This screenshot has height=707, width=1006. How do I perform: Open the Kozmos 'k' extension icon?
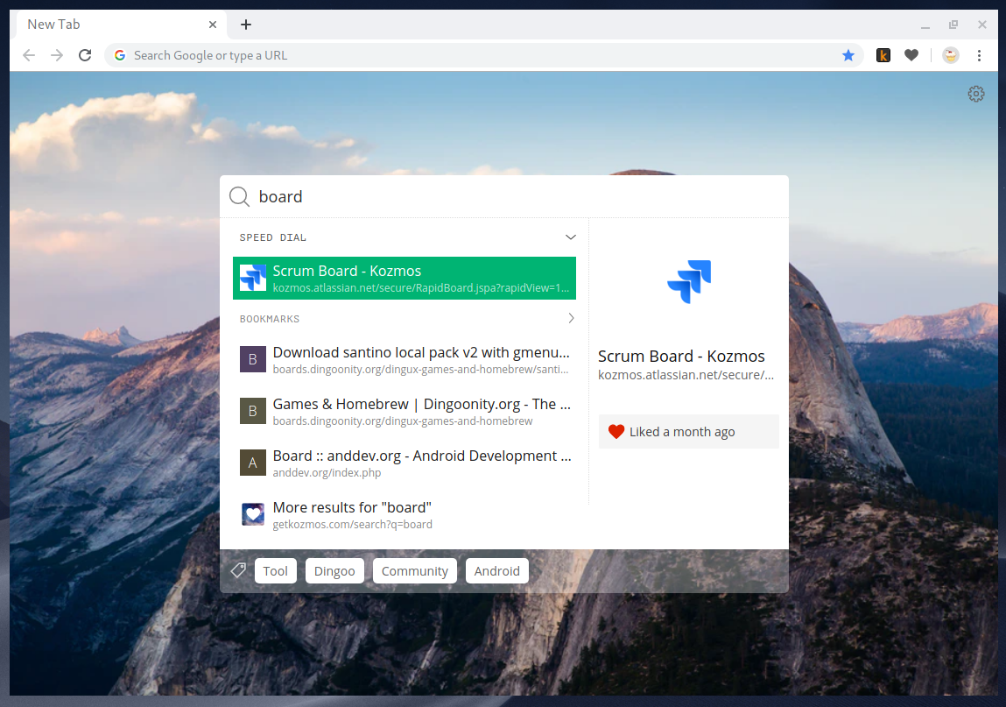pyautogui.click(x=883, y=55)
